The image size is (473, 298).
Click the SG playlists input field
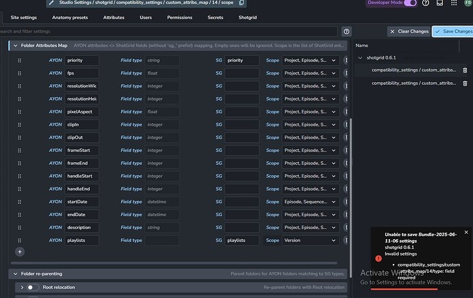tap(242, 241)
